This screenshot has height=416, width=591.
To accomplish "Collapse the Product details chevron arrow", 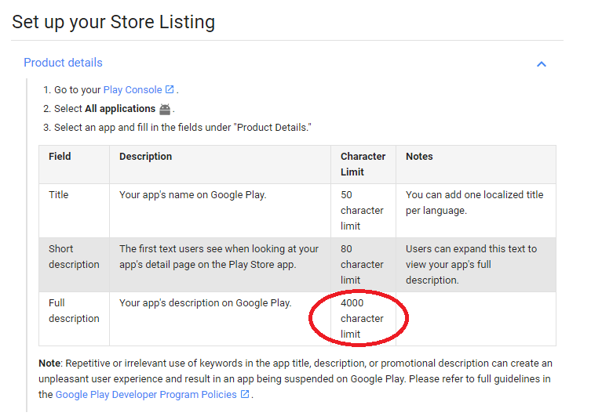I will [541, 63].
